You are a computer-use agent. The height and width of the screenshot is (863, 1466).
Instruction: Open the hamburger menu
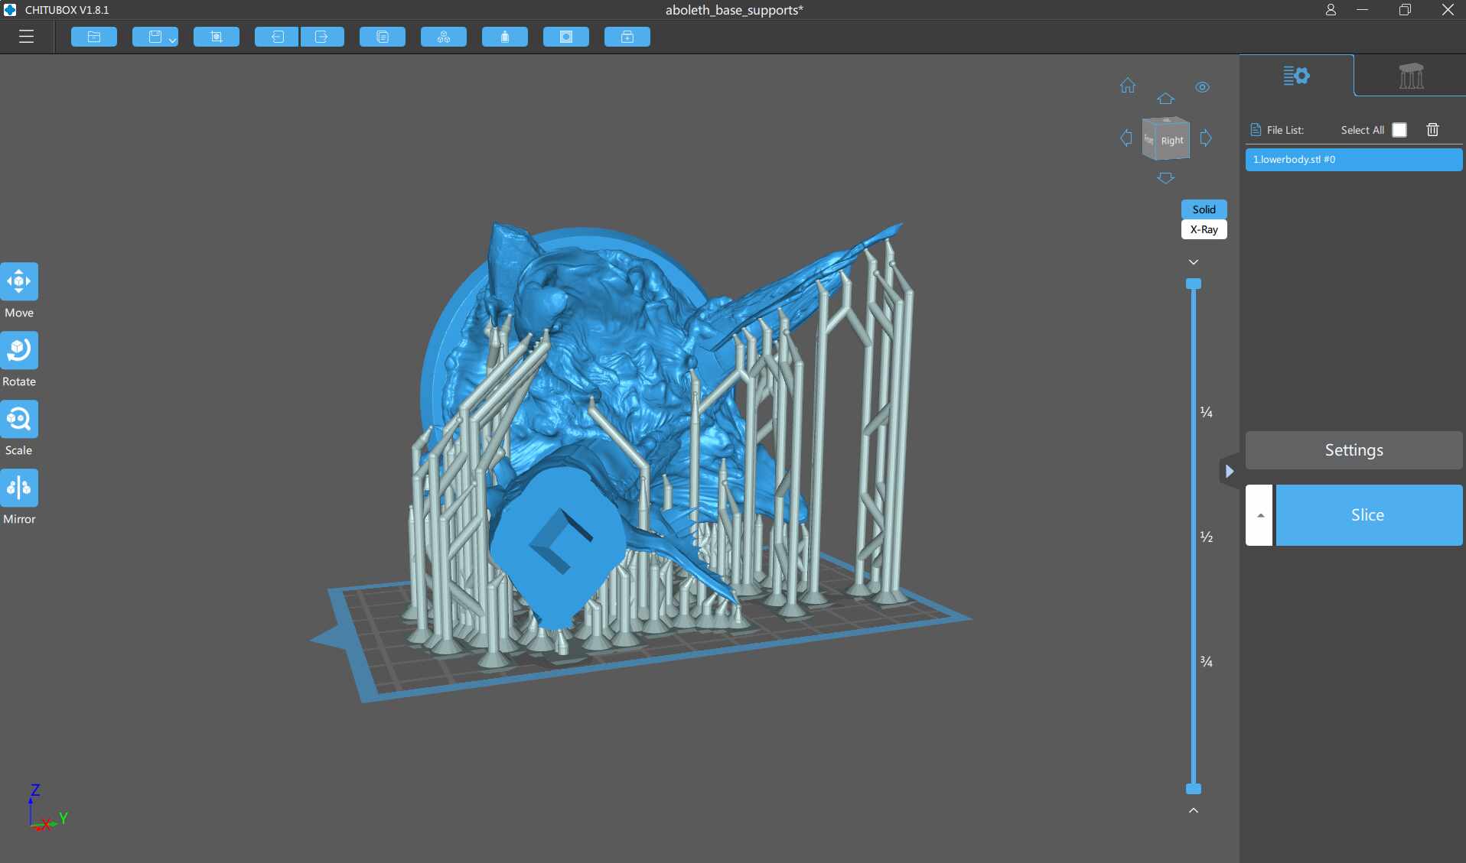[x=26, y=37]
